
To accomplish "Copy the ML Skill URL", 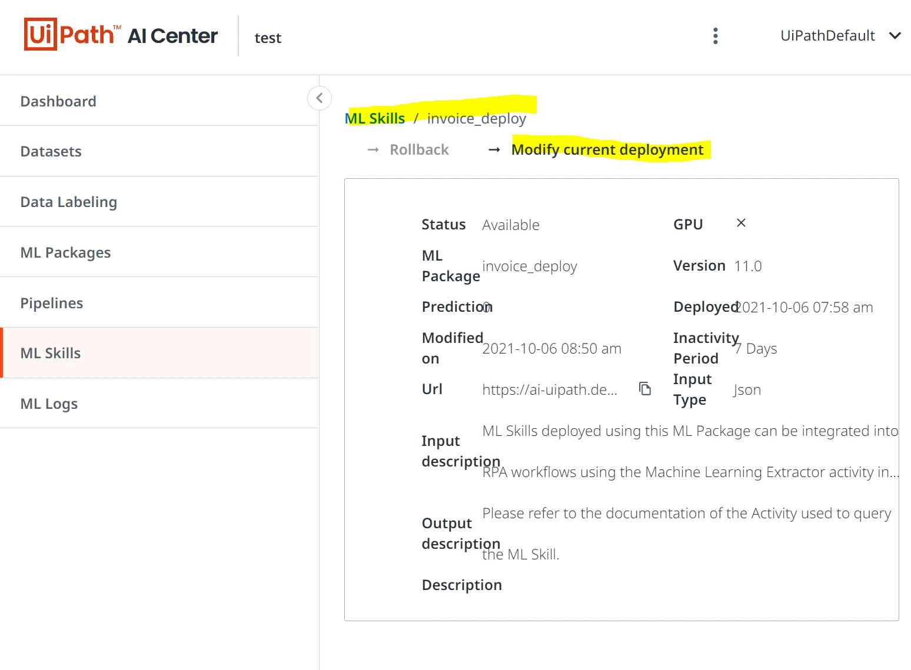I will (646, 389).
